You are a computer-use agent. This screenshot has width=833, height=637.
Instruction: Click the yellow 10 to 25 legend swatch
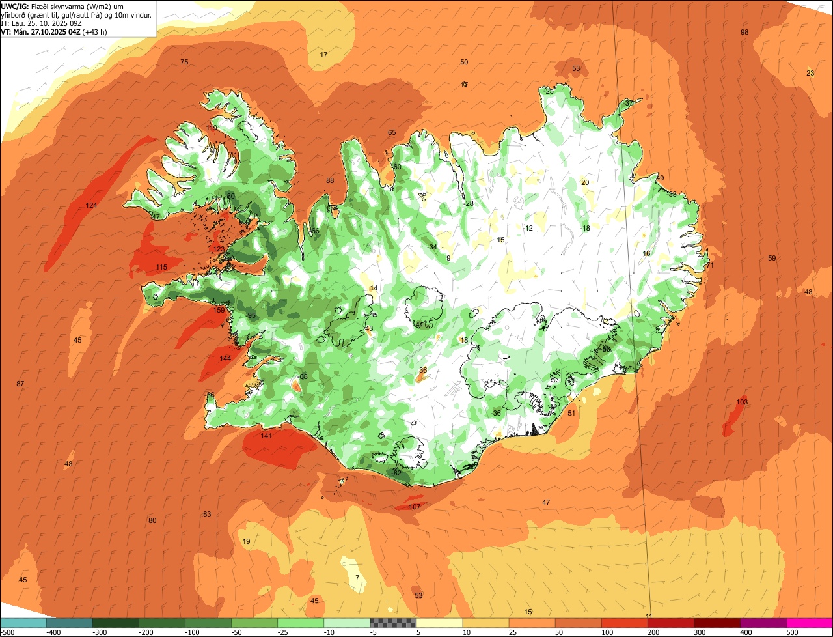[x=485, y=623]
